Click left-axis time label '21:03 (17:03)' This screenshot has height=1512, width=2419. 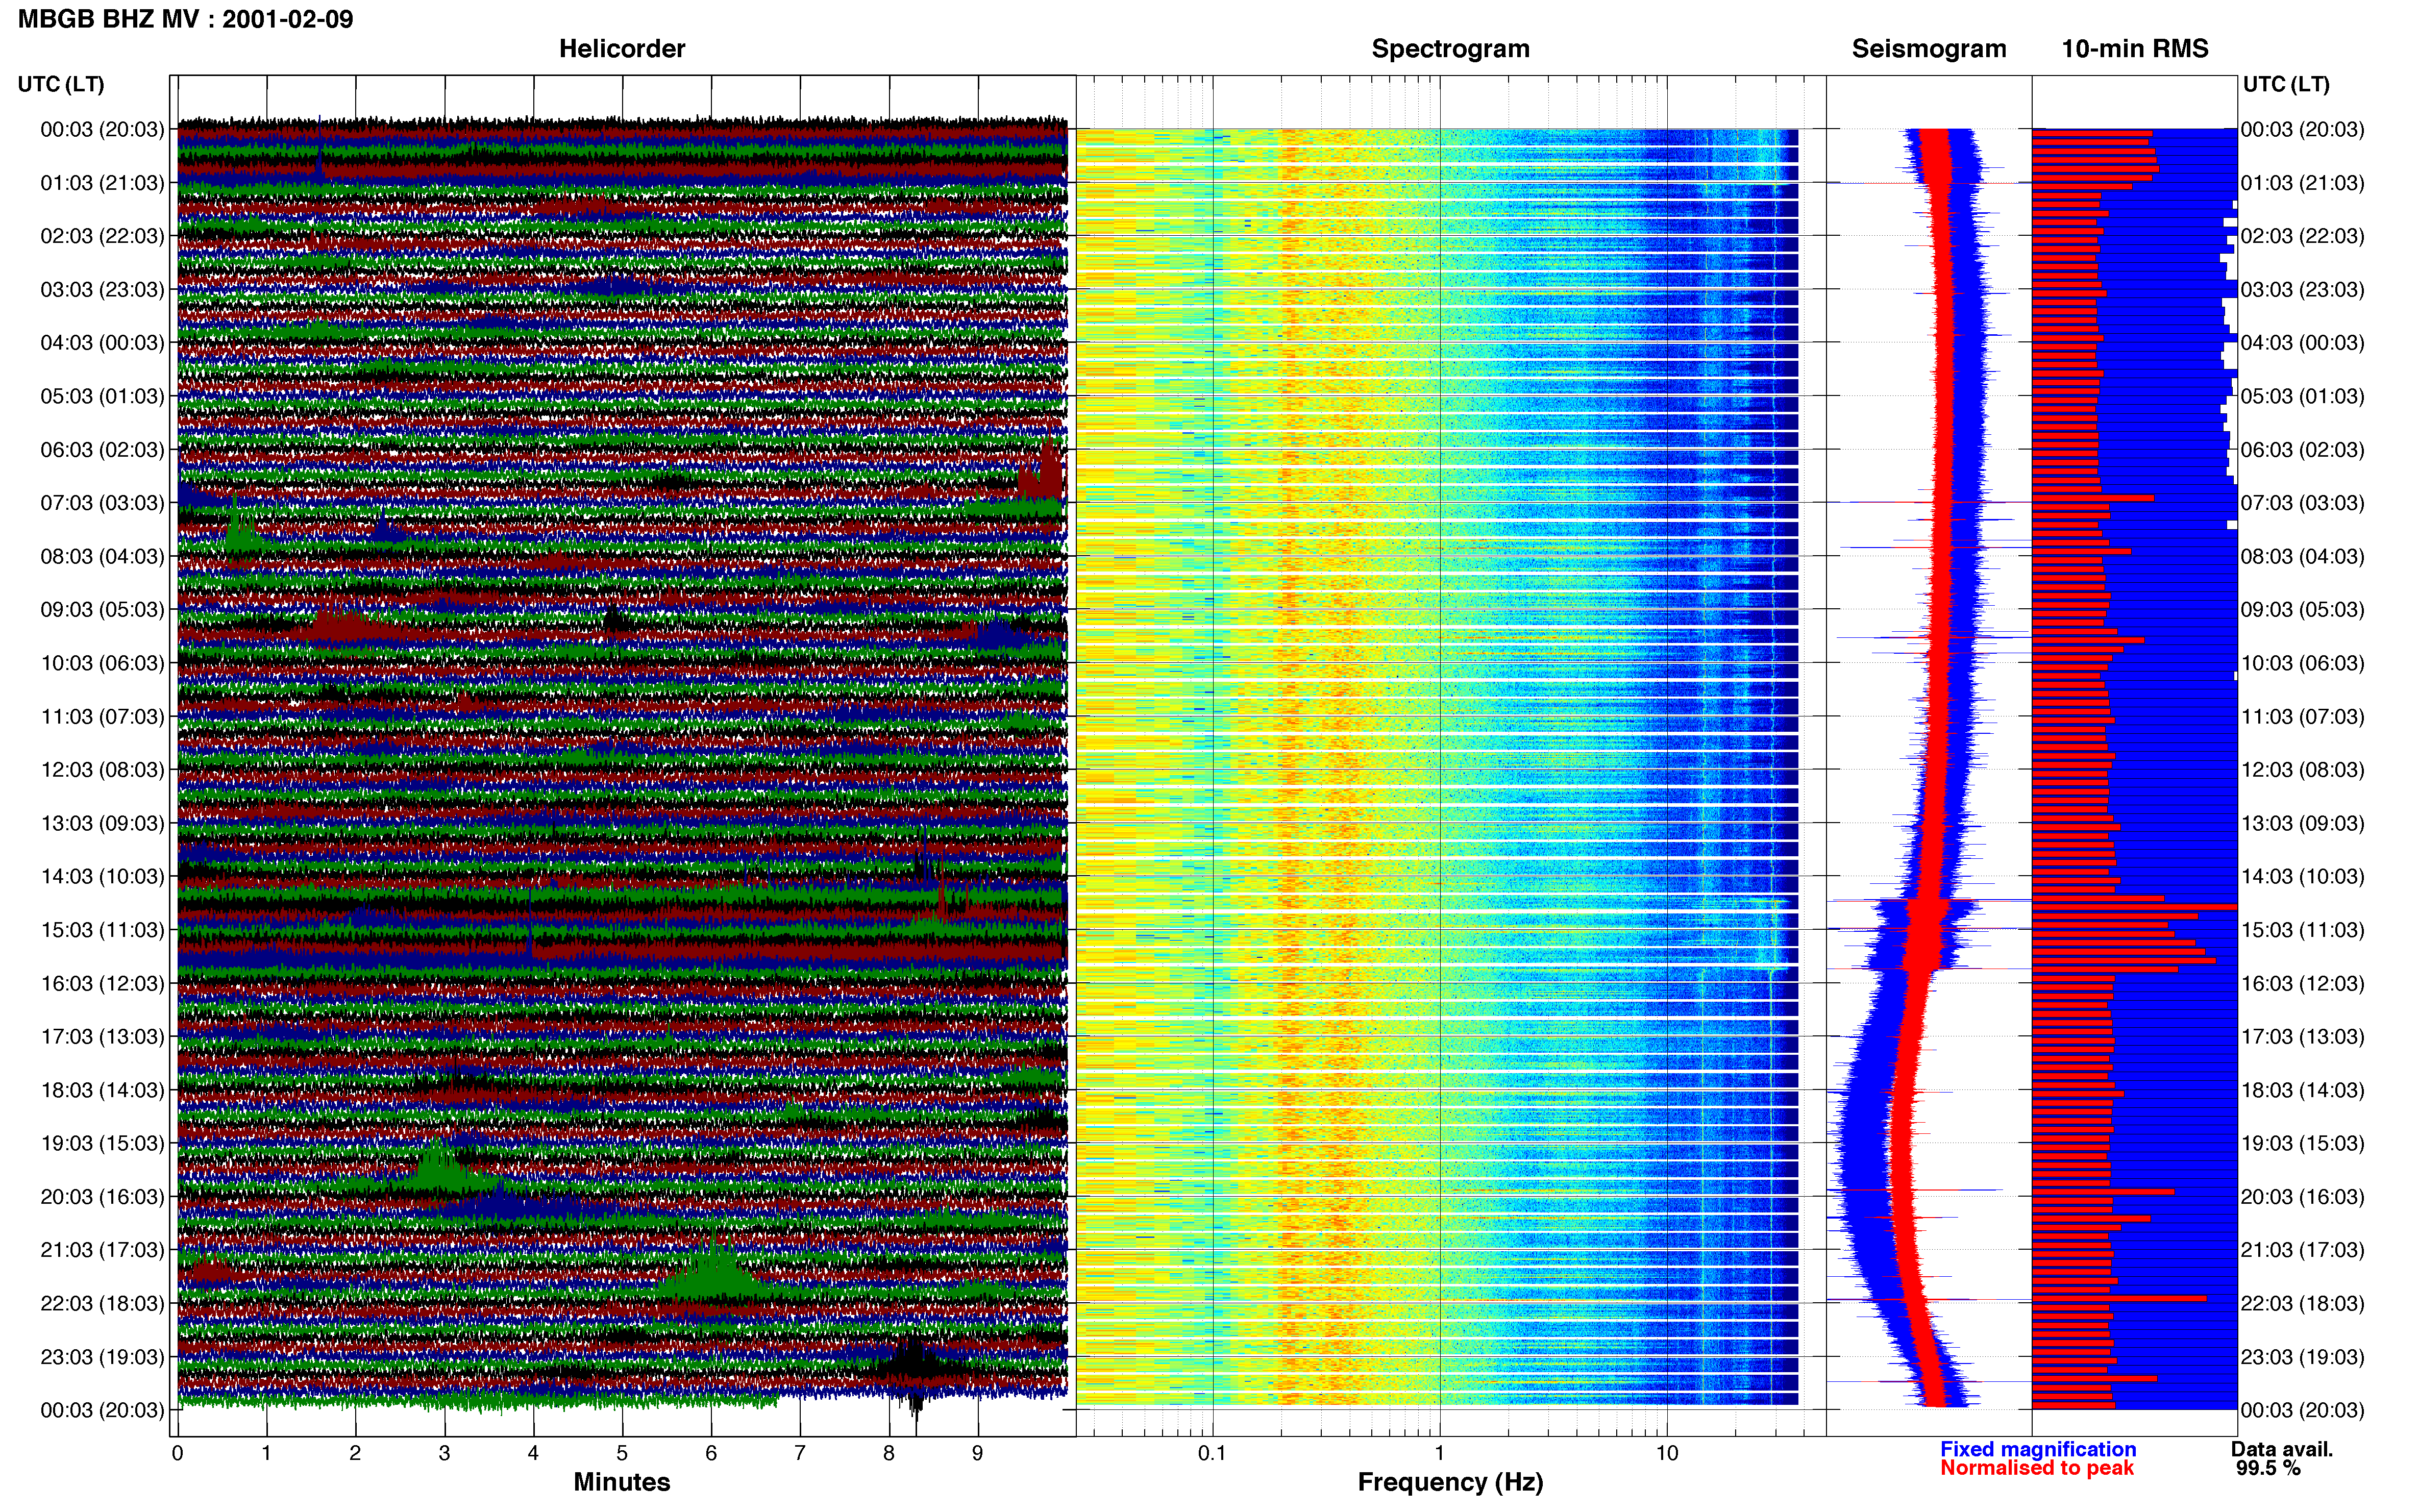click(x=102, y=1250)
